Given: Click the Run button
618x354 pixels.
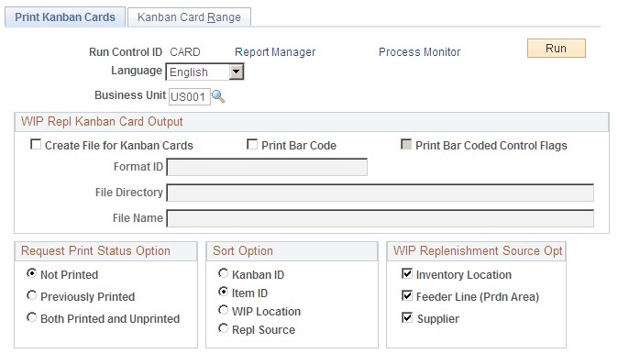Looking at the screenshot, I should [557, 49].
